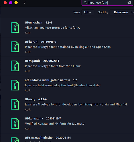Click description 'Japanese light rounded gothic font'
This screenshot has height=142, width=134.
63,85
